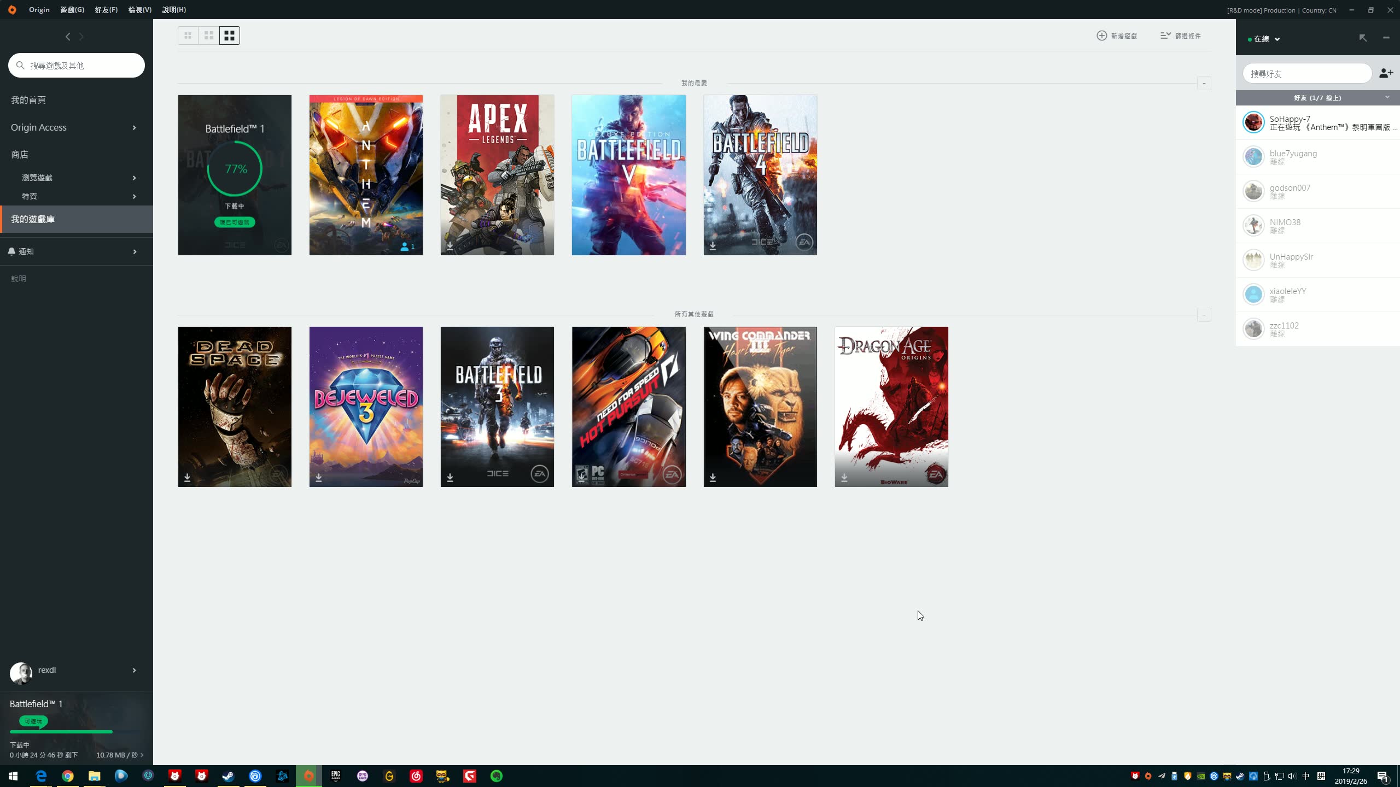Switch to large tile view

pos(230,36)
